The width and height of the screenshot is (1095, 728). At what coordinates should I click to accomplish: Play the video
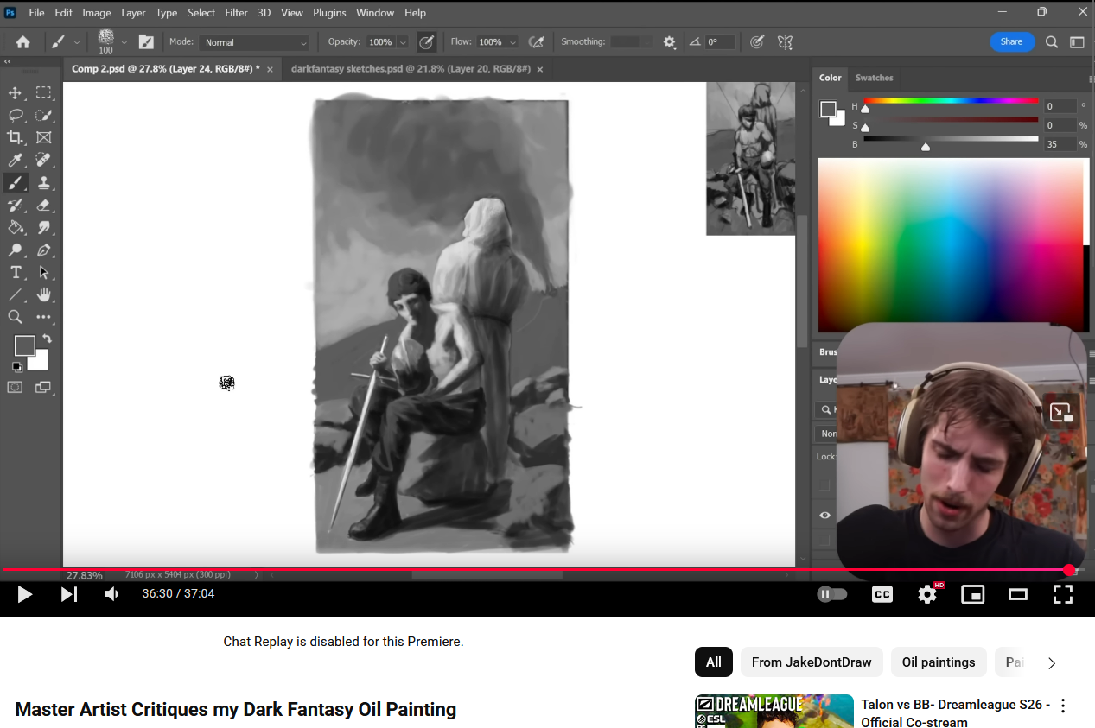(x=25, y=594)
